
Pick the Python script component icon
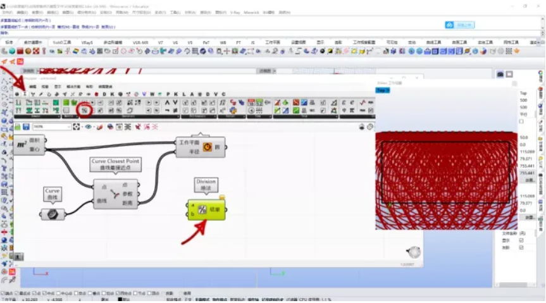coord(233,111)
